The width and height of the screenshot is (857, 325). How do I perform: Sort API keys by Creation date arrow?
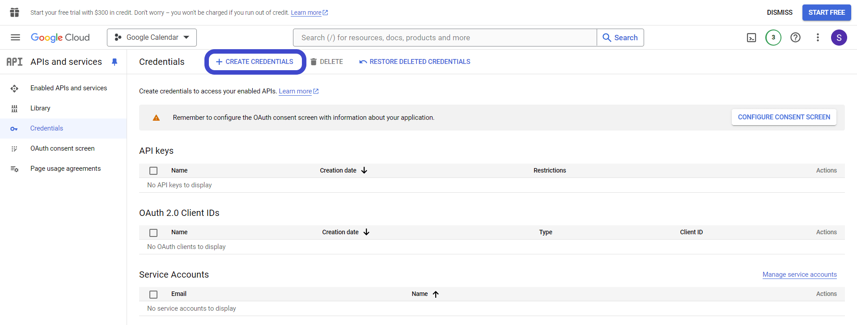[x=364, y=170]
